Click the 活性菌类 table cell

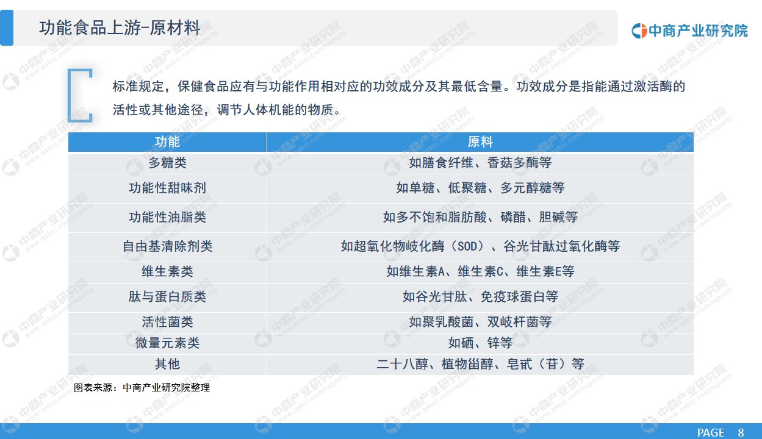(x=167, y=322)
